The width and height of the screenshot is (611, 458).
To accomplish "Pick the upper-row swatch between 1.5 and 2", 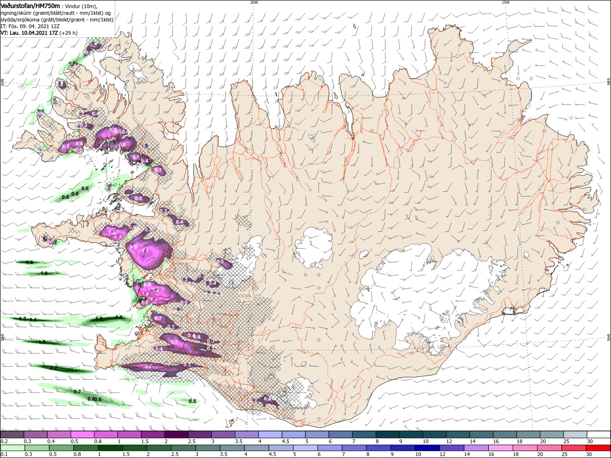I will (152, 435).
